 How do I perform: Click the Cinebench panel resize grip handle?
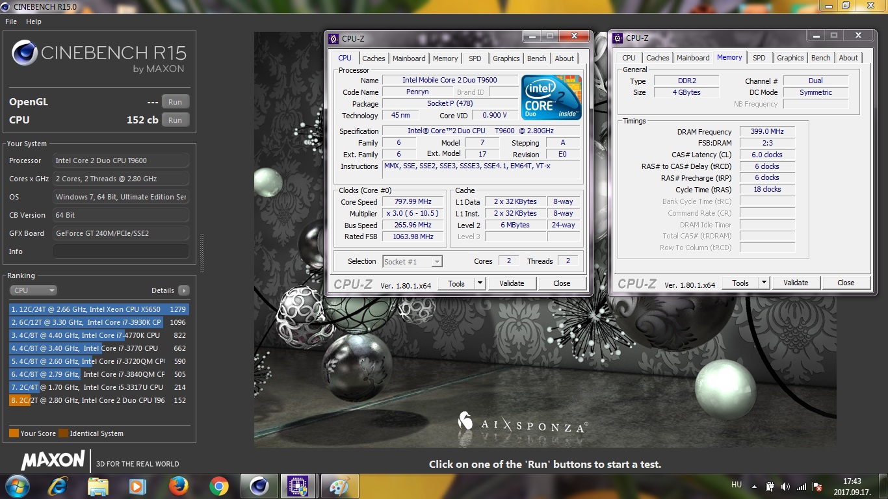pos(202,253)
